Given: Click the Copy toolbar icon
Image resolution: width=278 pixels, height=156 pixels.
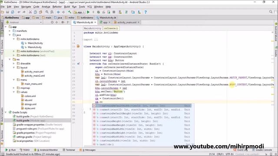Looking at the screenshot, I should 35,12.
